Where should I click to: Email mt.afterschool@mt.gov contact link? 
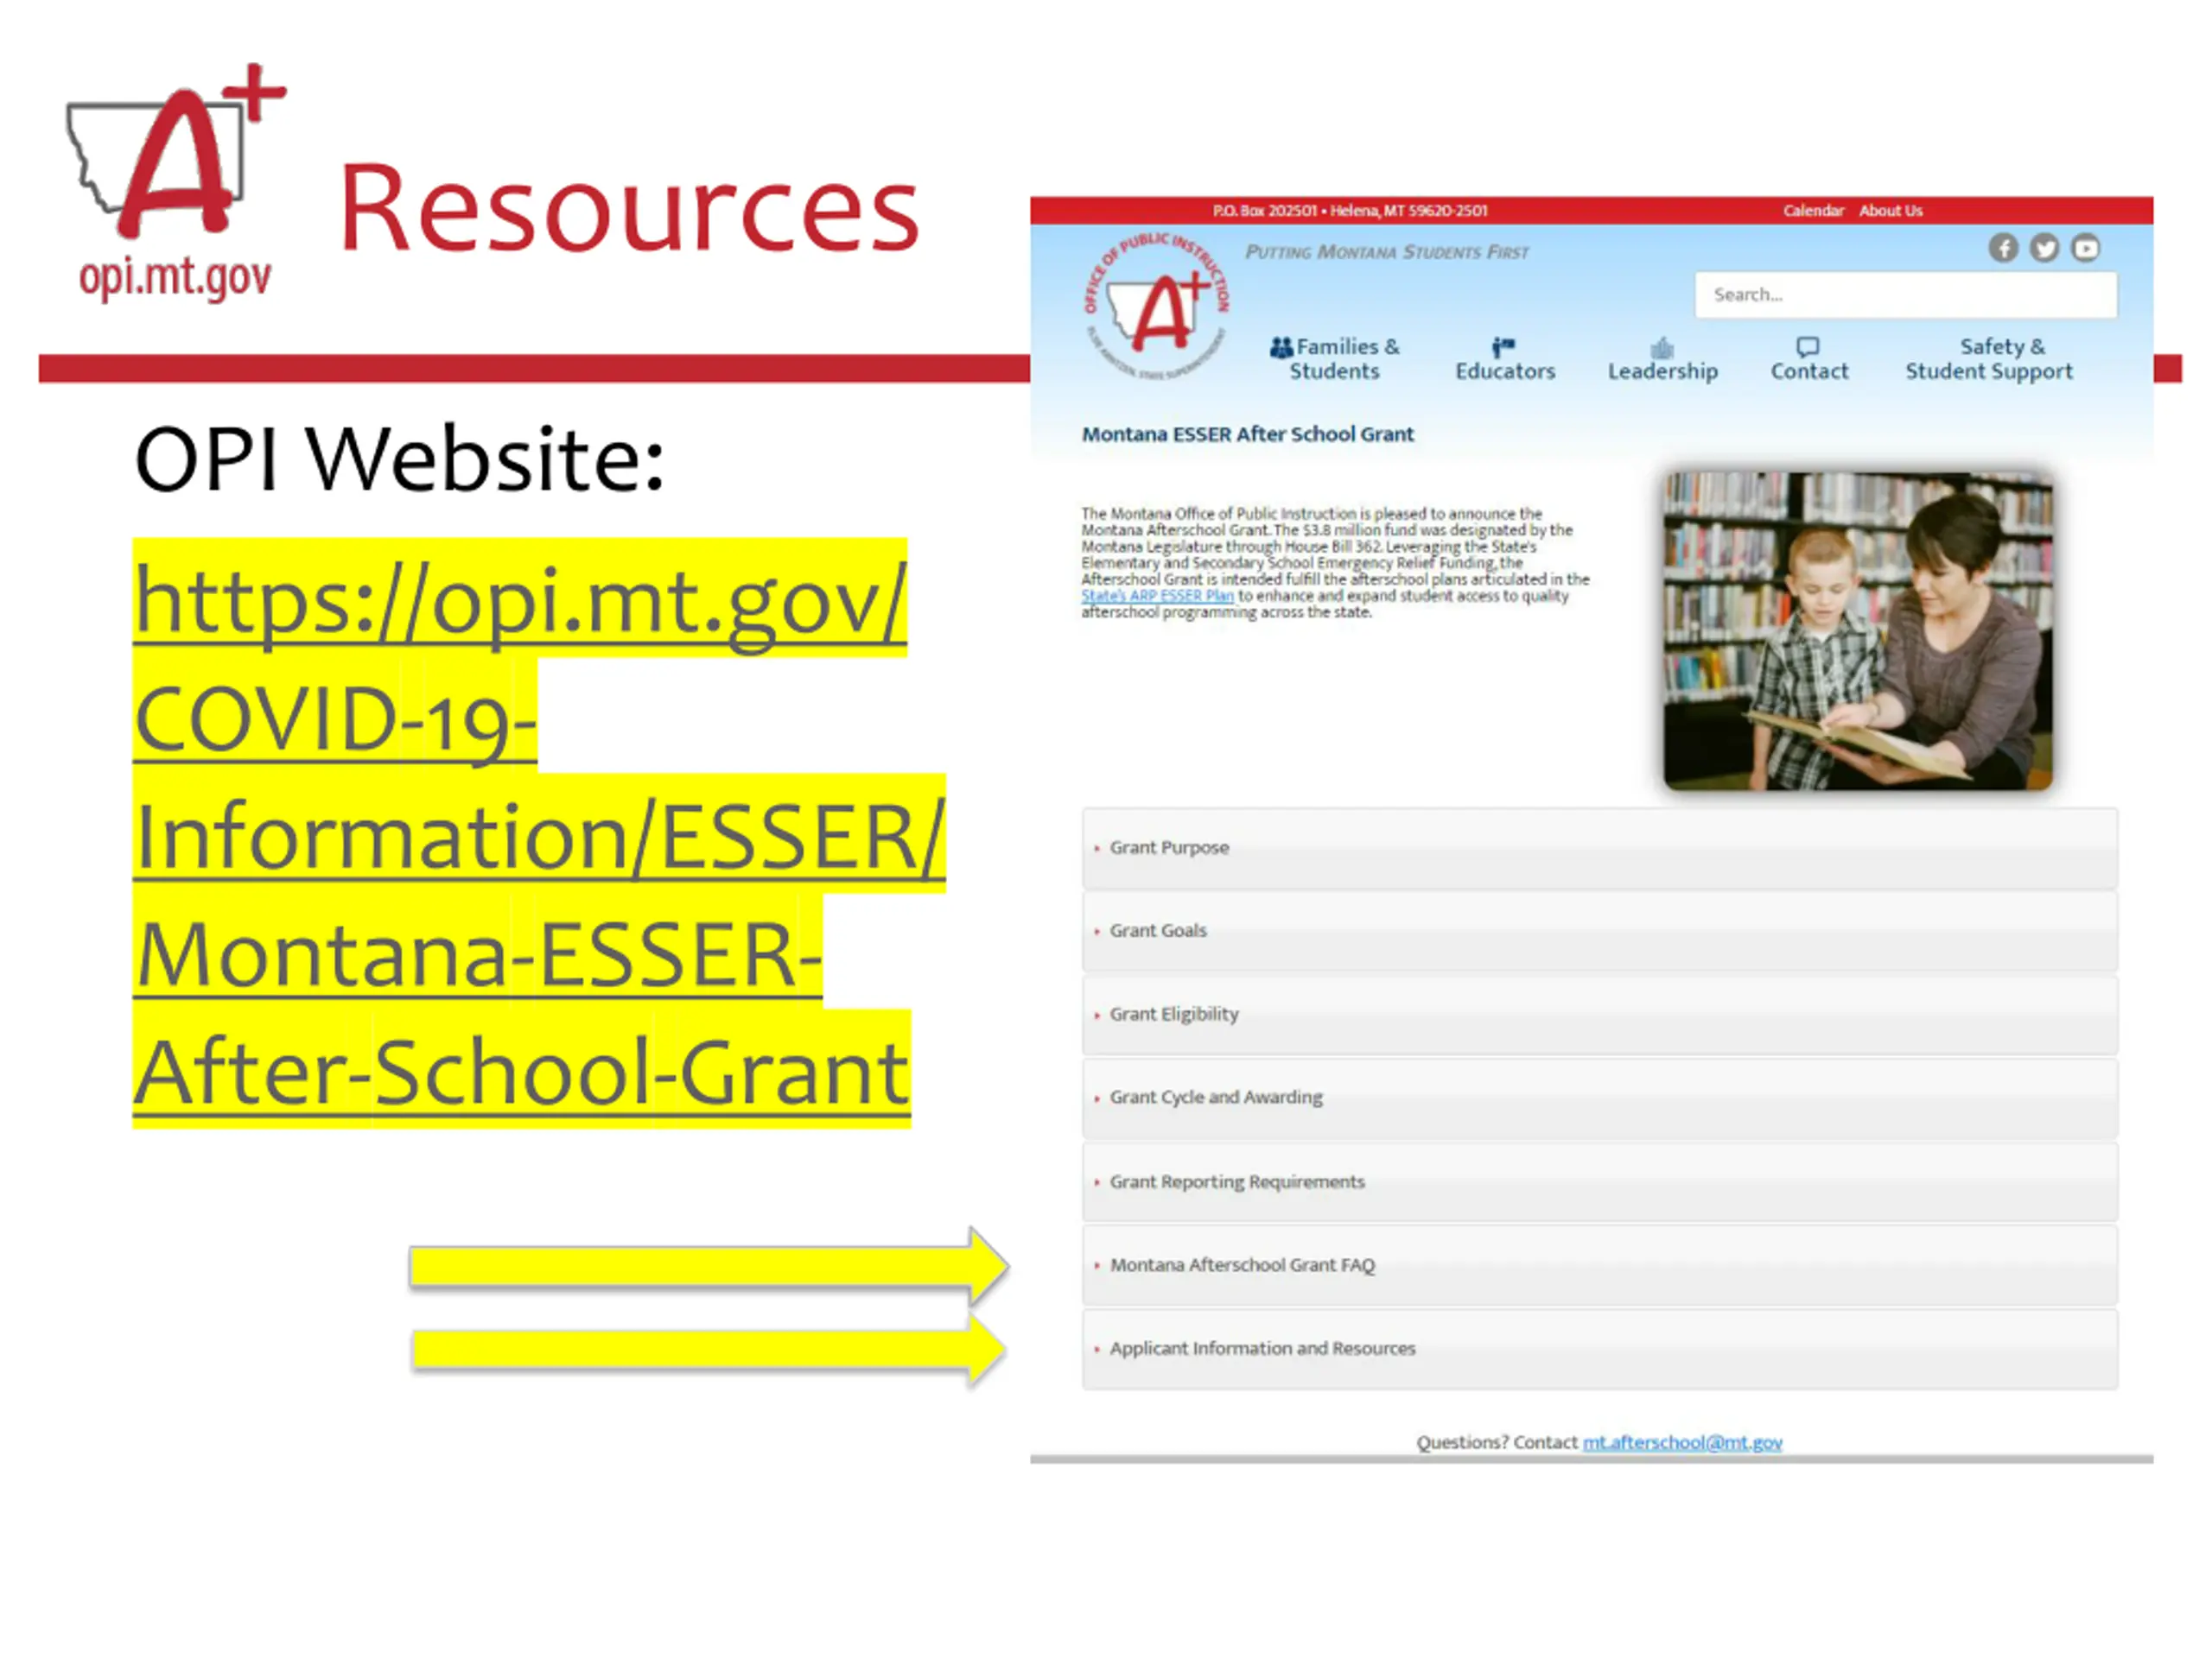coord(1682,1442)
